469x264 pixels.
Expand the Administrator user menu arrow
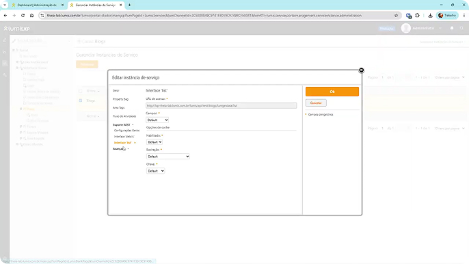[x=440, y=28]
